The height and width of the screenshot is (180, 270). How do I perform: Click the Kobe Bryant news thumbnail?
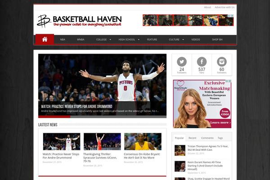pyautogui.click(x=143, y=141)
